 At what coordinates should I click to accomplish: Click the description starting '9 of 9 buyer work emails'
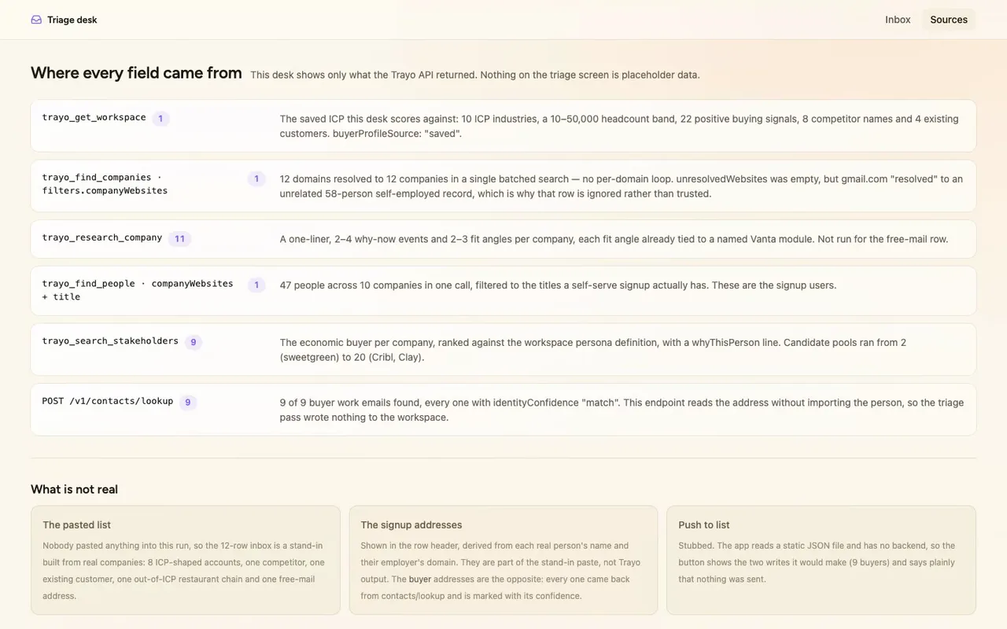click(622, 410)
